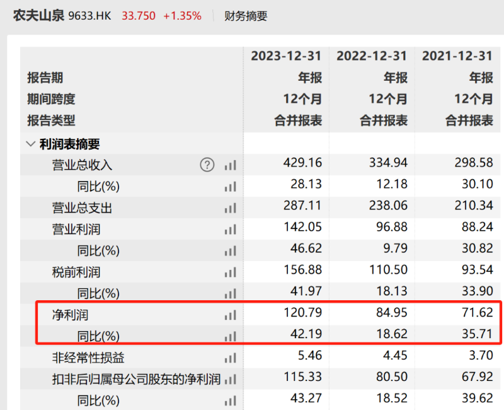Screen dimensions: 504x410
Task: Select the 2022-12-31 column header
Action: [x=372, y=56]
